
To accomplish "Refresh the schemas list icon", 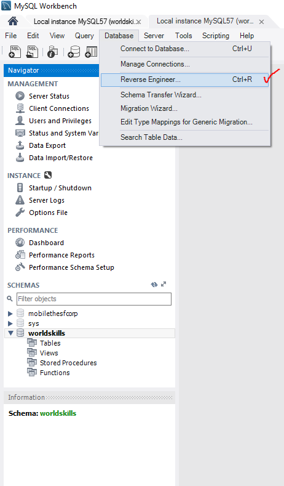I will [x=154, y=285].
